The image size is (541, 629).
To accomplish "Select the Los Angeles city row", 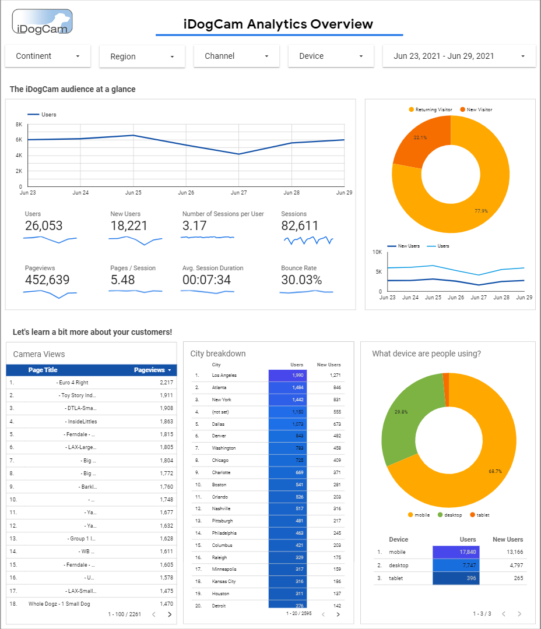I will pyautogui.click(x=268, y=376).
